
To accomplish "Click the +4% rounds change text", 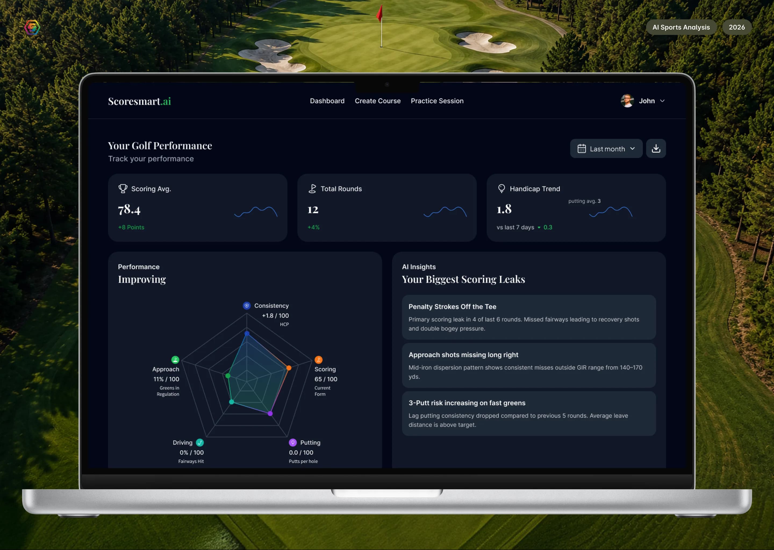I will click(313, 227).
